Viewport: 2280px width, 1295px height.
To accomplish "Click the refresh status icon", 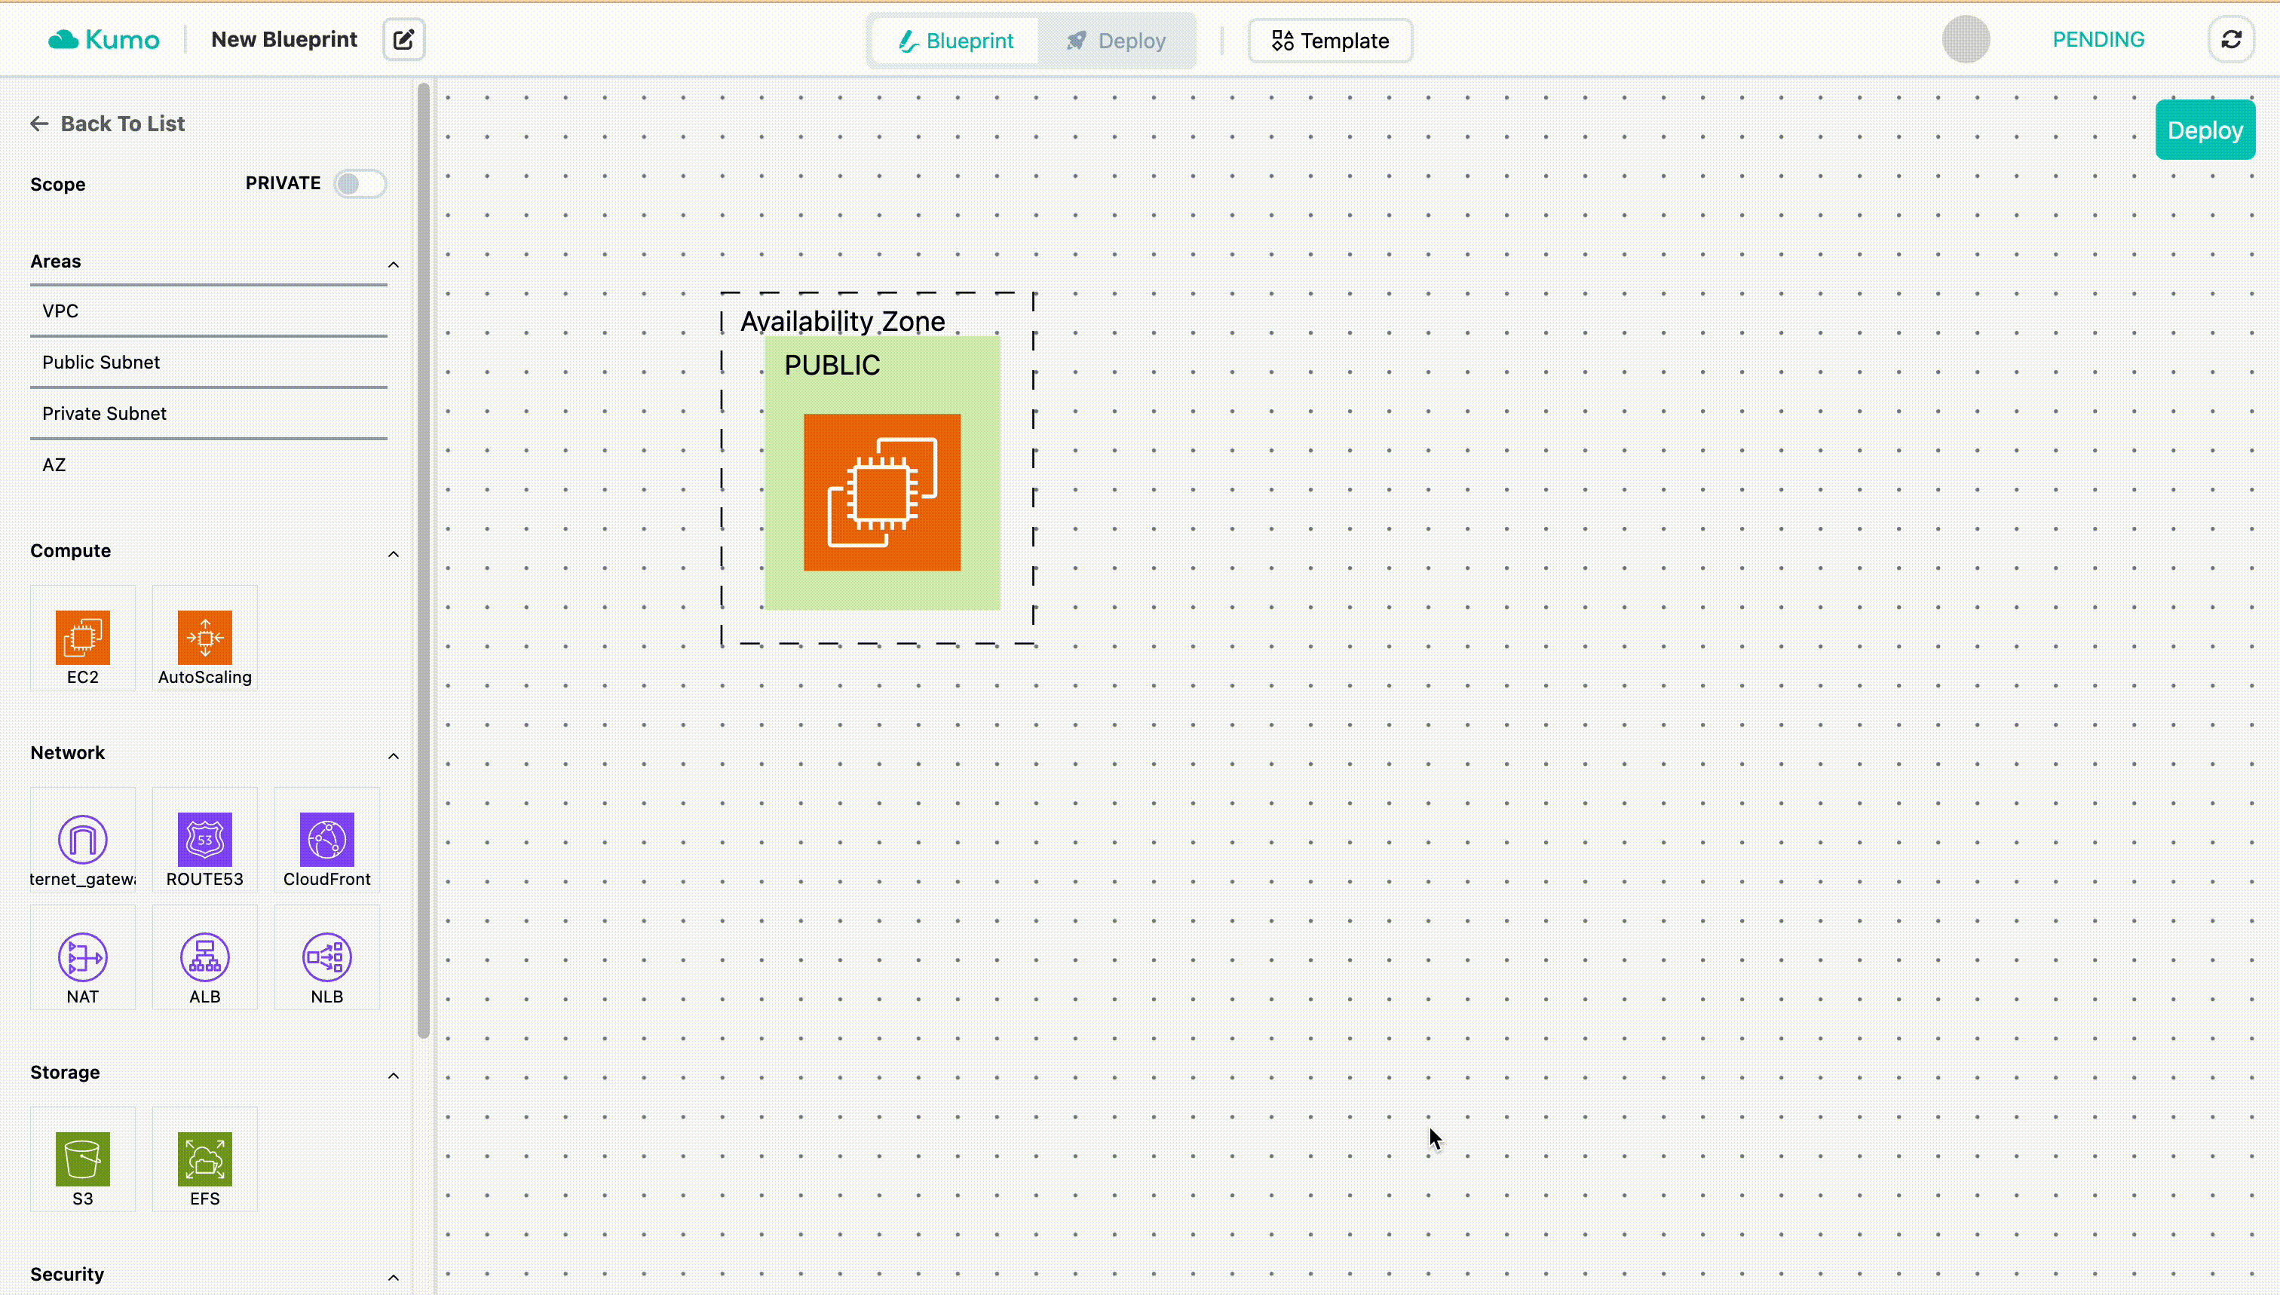I will 2231,40.
